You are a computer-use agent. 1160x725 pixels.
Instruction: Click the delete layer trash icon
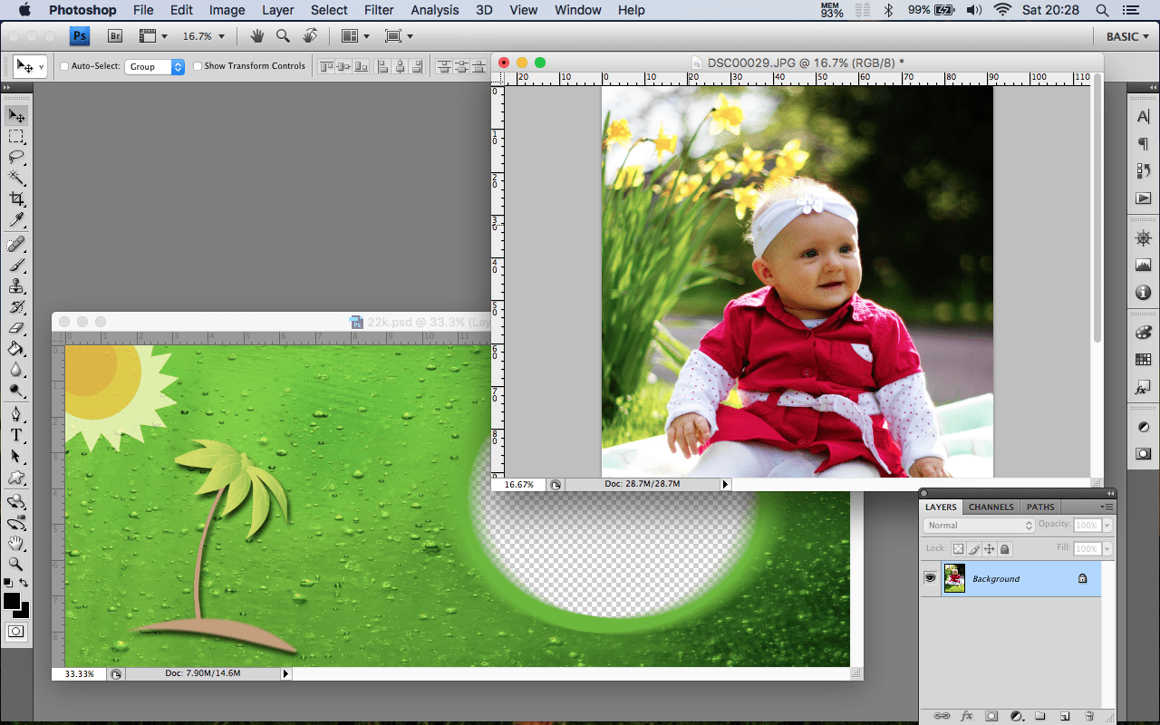point(1089,716)
